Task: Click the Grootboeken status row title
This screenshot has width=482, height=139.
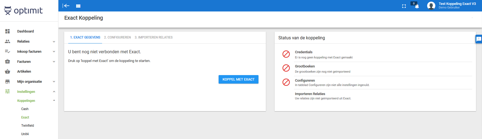Action: (305, 66)
